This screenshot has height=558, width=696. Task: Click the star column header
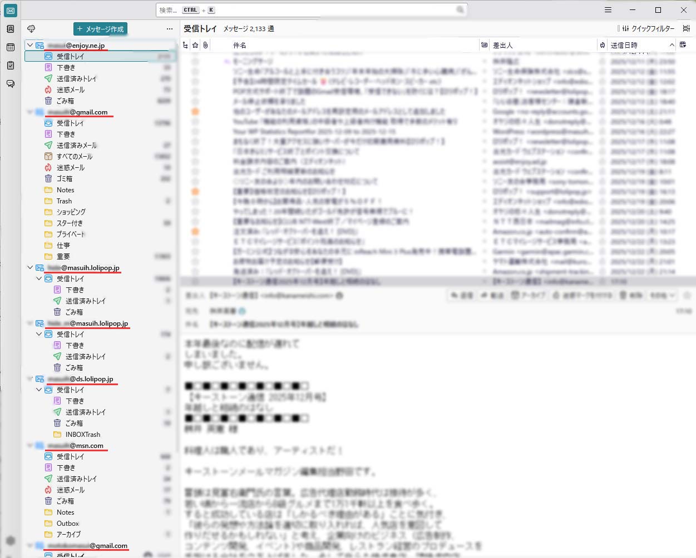(x=195, y=45)
